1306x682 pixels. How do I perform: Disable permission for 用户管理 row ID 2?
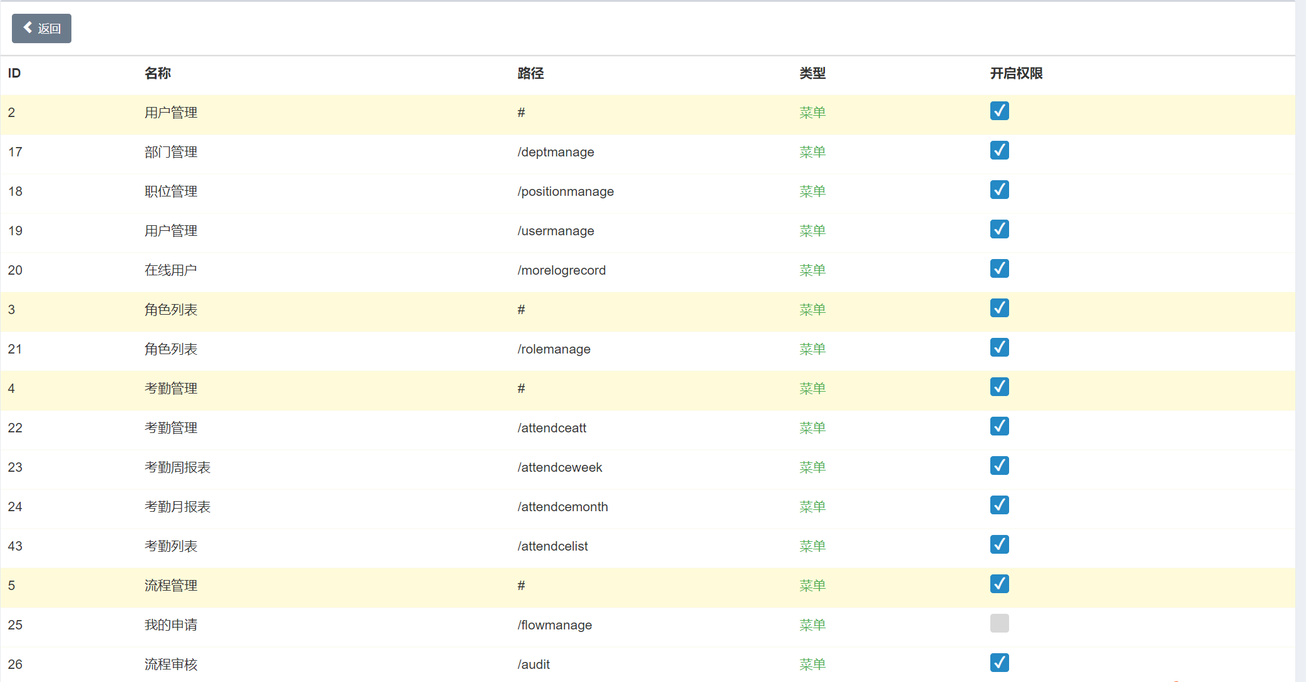click(999, 111)
